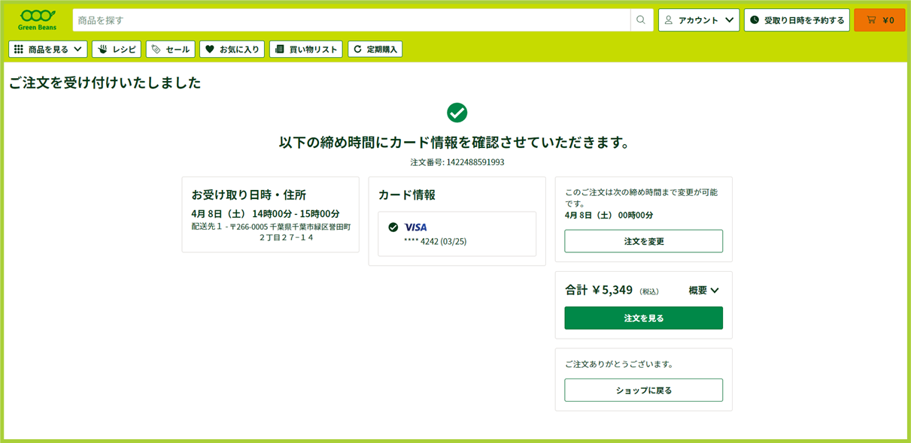Click the search magnifier icon

coord(641,20)
